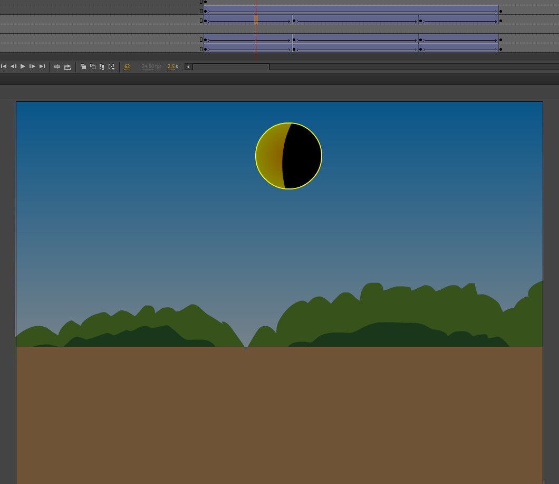Click the current frame number 62
This screenshot has height=484, width=559.
point(127,67)
